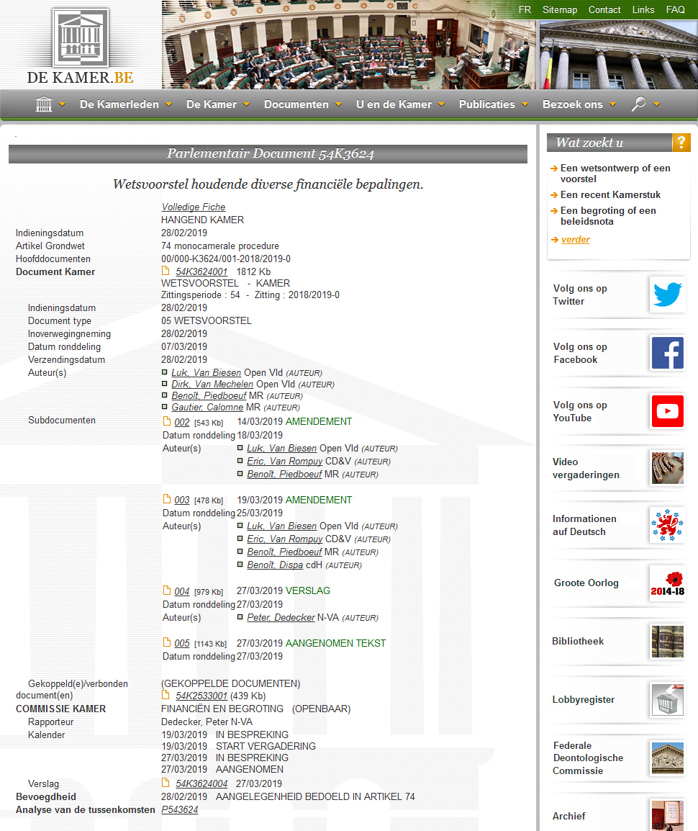Open PDF icon beside document 54K3624001

click(166, 271)
